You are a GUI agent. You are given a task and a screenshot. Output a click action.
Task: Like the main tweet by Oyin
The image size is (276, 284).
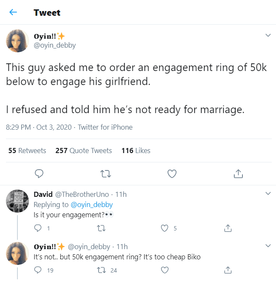(x=172, y=173)
